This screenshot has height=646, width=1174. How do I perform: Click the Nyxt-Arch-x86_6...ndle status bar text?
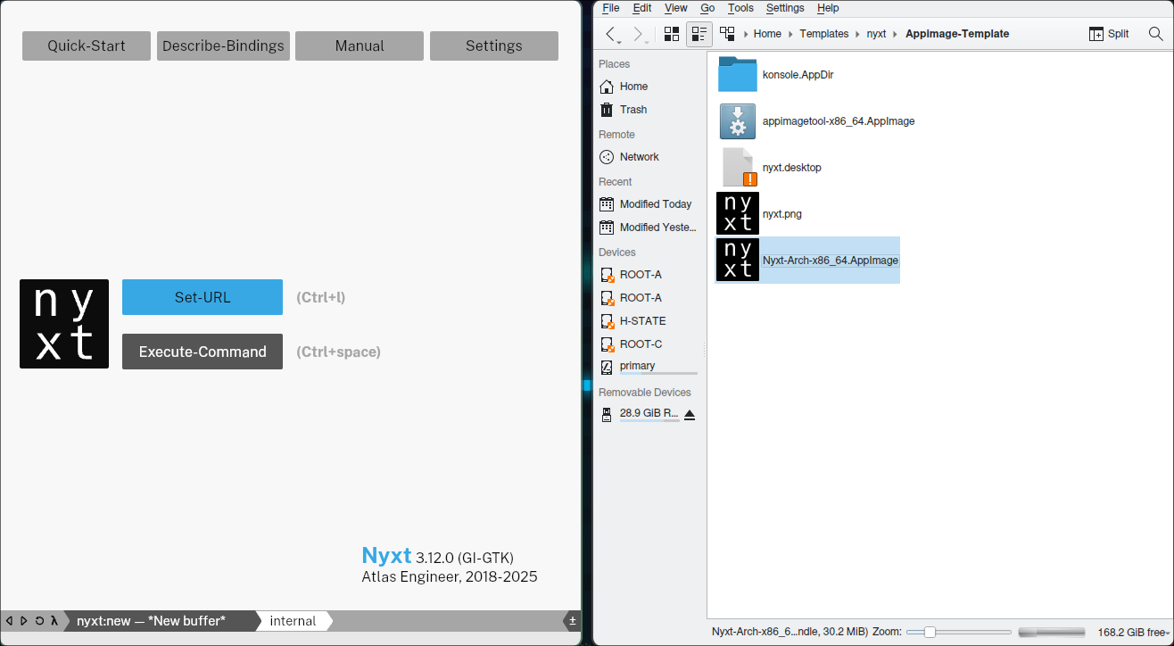point(790,632)
